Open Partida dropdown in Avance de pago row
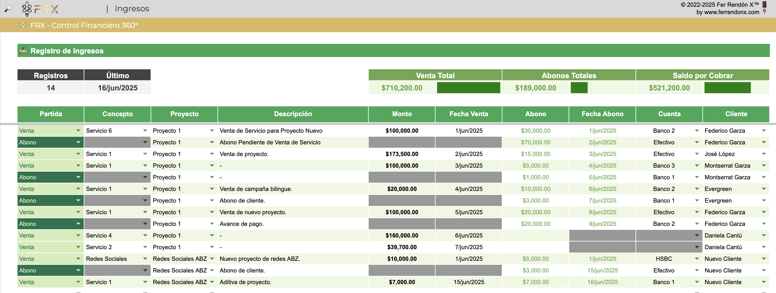 pyautogui.click(x=78, y=224)
